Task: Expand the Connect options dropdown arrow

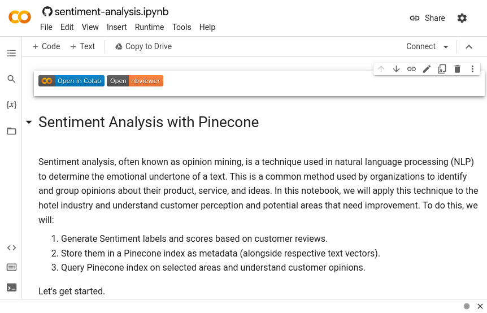Action: click(446, 47)
